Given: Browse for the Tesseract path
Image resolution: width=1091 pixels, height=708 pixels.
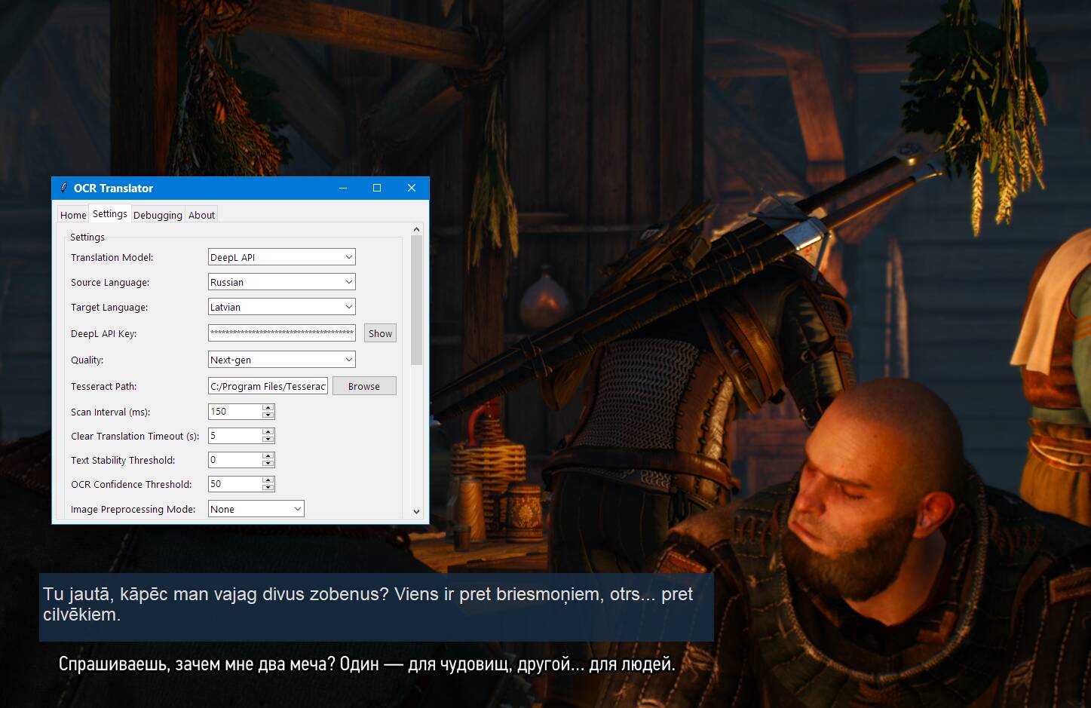Looking at the screenshot, I should pyautogui.click(x=364, y=386).
